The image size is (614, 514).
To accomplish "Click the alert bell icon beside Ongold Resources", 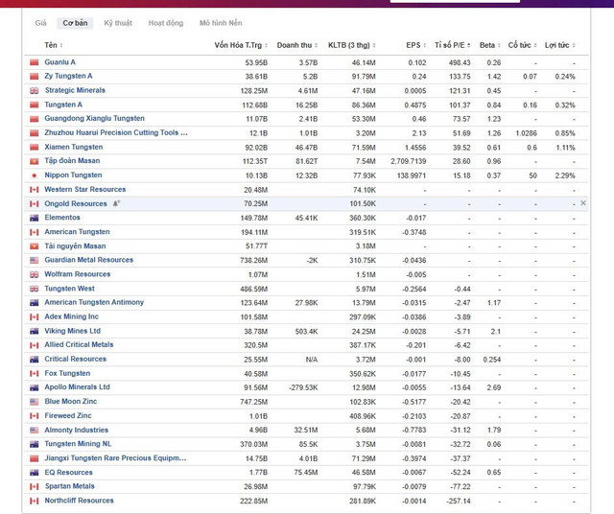I will [116, 203].
